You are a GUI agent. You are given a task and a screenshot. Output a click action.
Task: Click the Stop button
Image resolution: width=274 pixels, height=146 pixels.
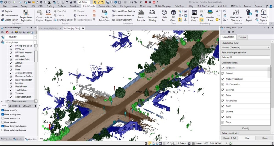[x=247, y=138]
